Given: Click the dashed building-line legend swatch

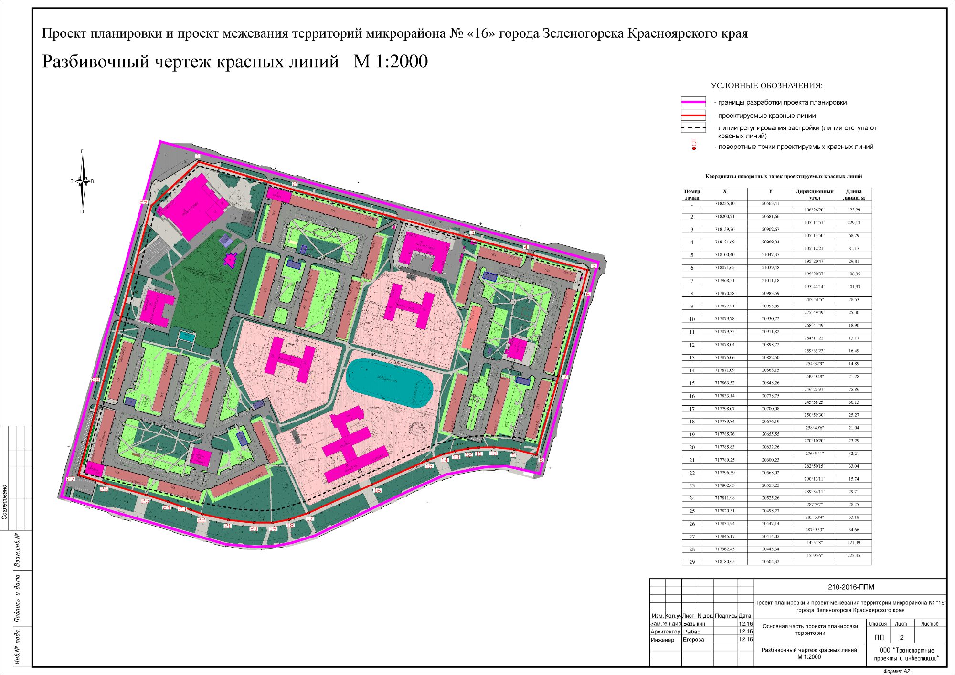Looking at the screenshot, I should click(693, 127).
